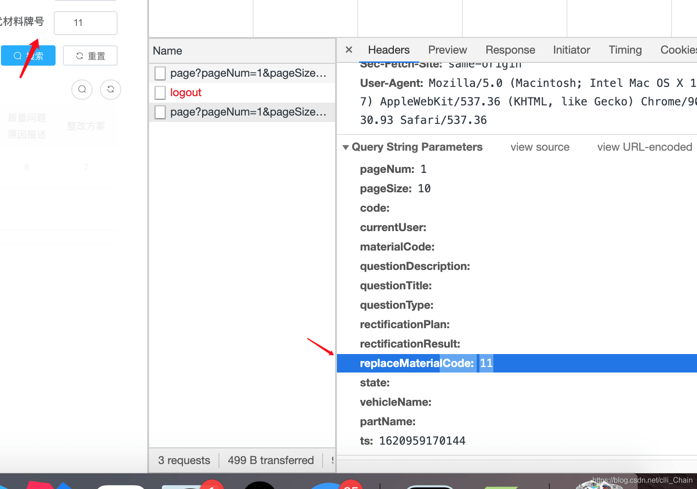Click the 整改方案 column header
Viewport: 697px width, 489px height.
coord(86,126)
